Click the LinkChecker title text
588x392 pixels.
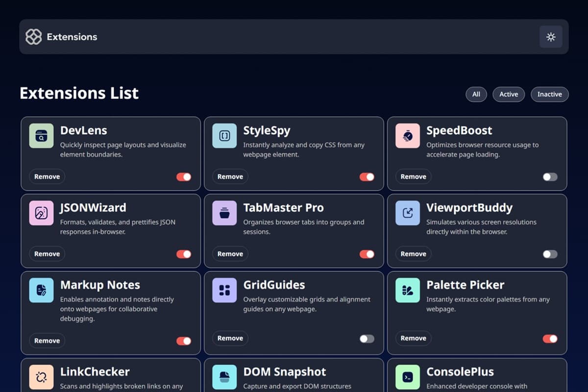[x=95, y=372]
